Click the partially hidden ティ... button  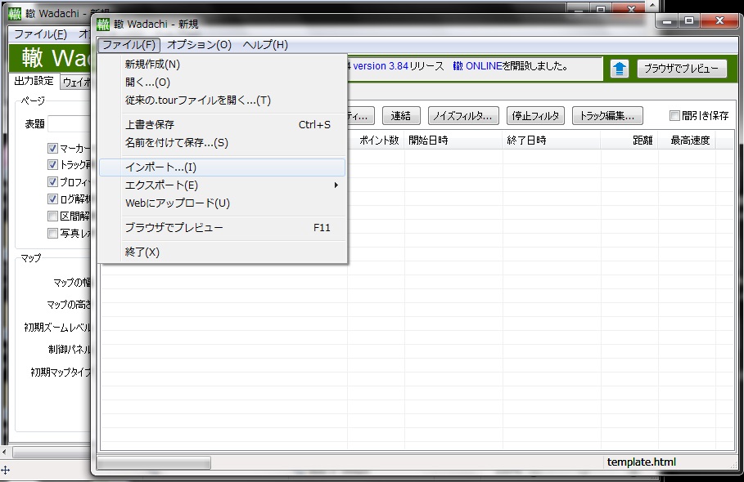[361, 115]
